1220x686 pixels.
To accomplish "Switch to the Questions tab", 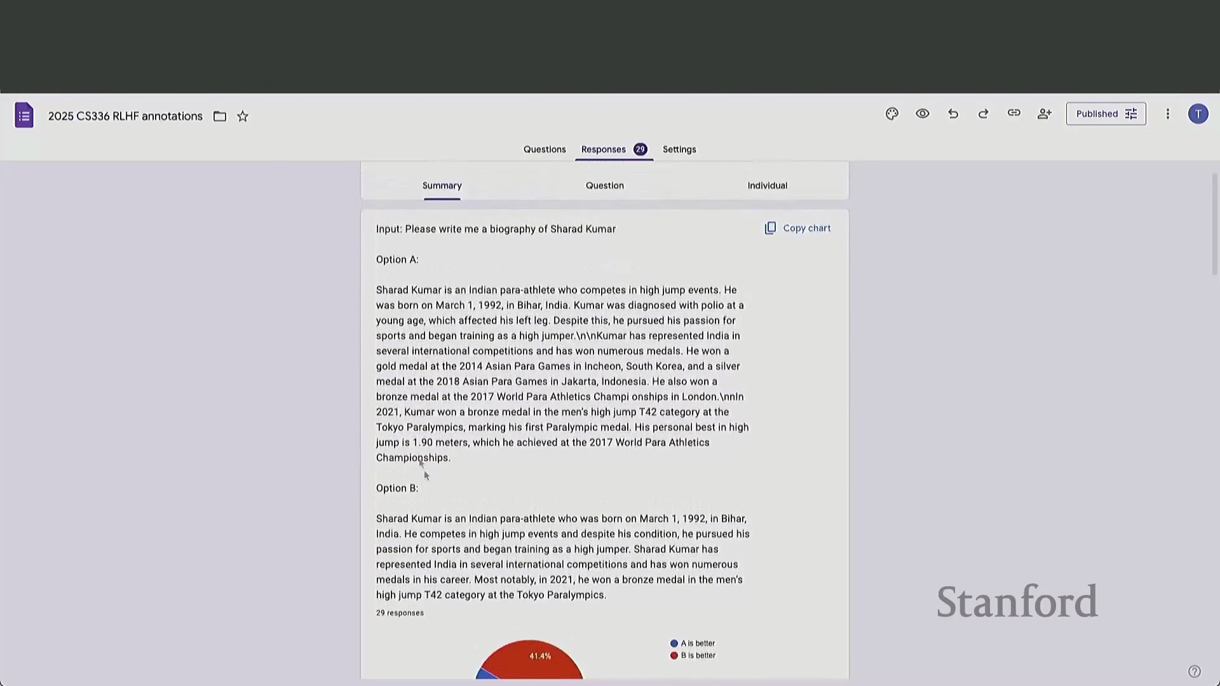I will [x=545, y=149].
